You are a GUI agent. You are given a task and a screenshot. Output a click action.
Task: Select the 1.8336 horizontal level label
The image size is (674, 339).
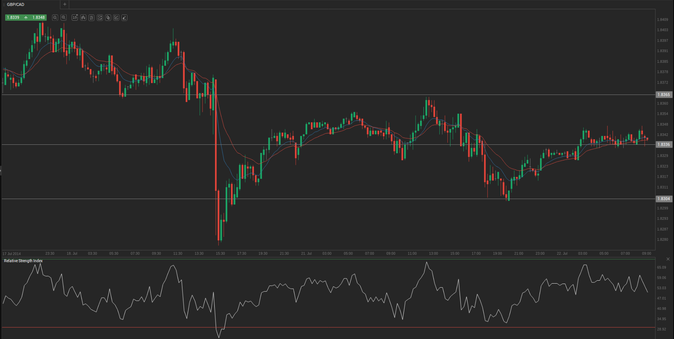pos(664,144)
